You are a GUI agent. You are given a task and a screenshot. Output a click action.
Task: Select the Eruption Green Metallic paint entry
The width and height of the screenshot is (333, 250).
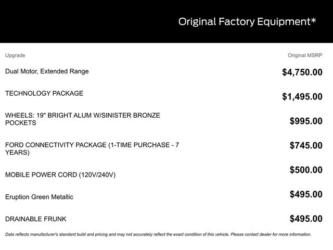point(39,197)
